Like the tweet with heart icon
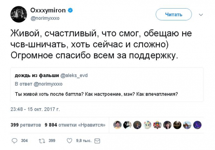This screenshot has width=215, height=150. [x=69, y=140]
